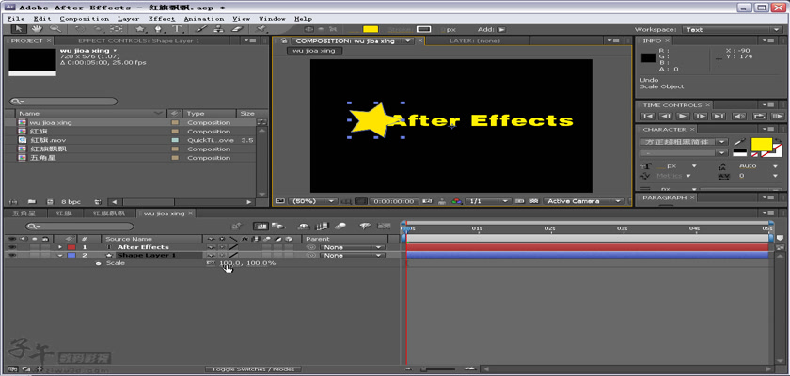Image resolution: width=790 pixels, height=376 pixels.
Task: Hide Shape Layer 1 with eye icon
Action: [x=12, y=255]
